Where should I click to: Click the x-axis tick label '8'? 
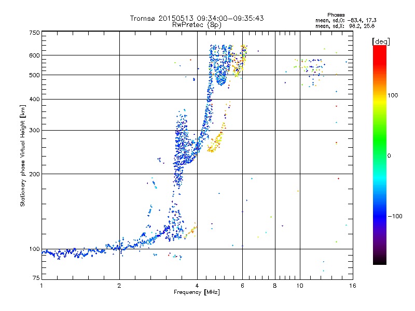pyautogui.click(x=275, y=286)
